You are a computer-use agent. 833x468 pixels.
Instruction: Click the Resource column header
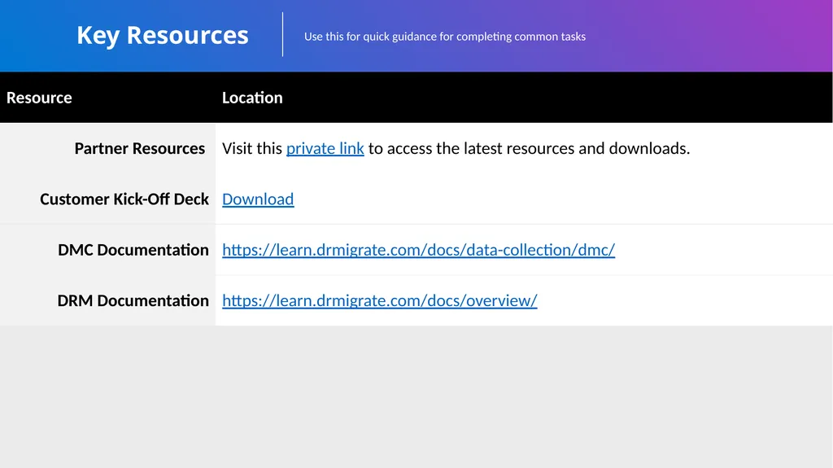pos(39,98)
